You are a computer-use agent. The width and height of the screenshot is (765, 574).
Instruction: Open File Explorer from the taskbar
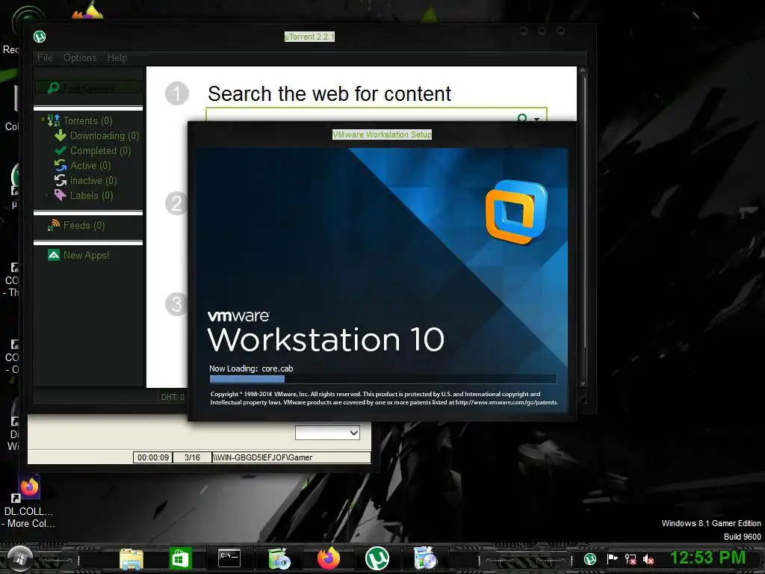(131, 559)
